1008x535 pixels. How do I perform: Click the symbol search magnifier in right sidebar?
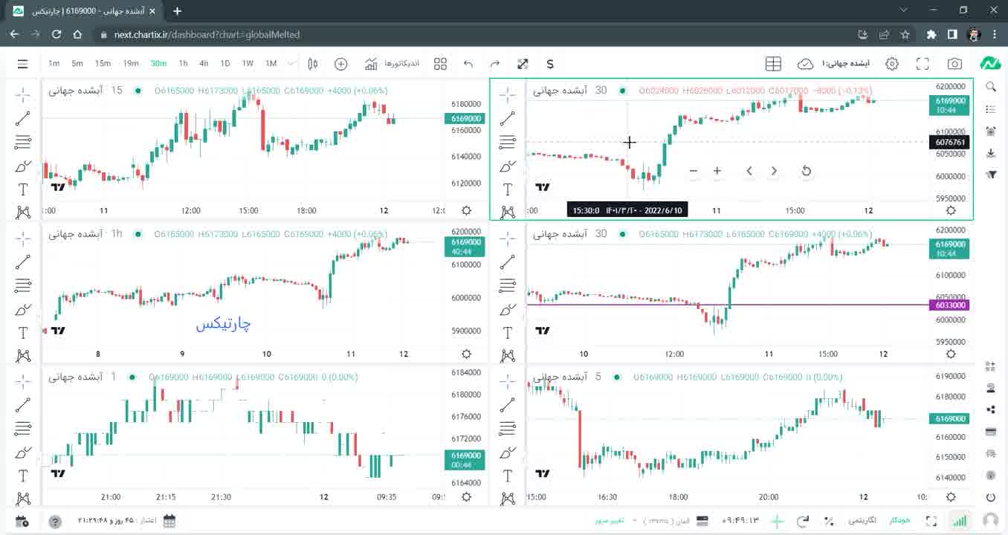coord(990,87)
